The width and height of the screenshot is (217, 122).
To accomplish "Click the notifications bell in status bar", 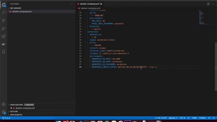I will (214, 118).
